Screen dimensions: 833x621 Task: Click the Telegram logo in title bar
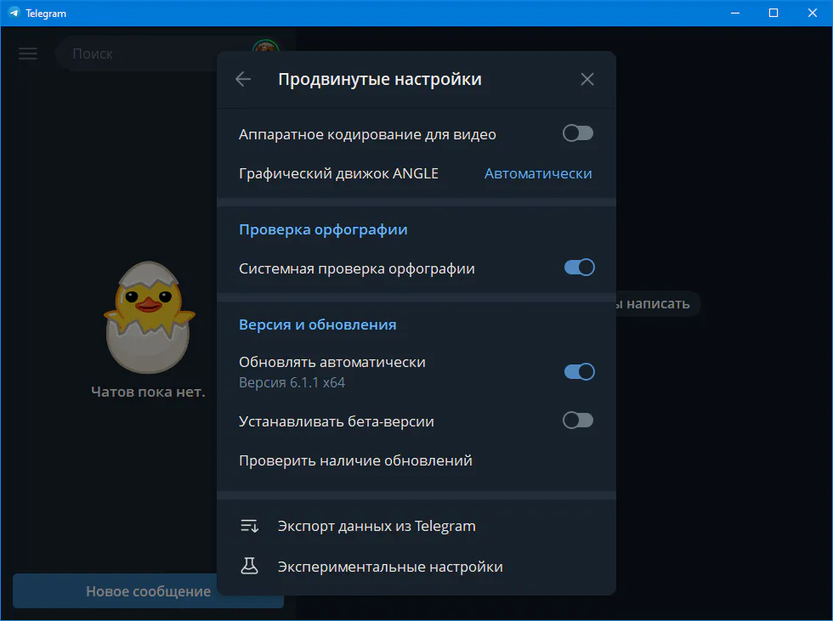pyautogui.click(x=14, y=13)
